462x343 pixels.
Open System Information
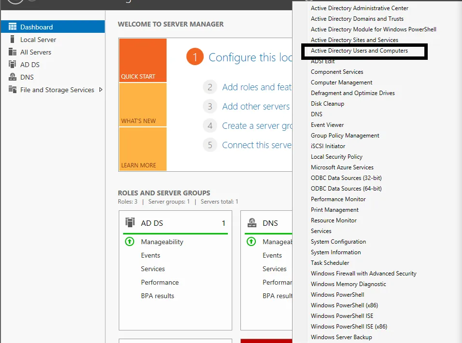tap(336, 252)
